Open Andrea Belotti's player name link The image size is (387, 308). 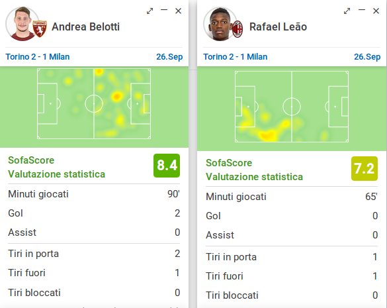point(85,26)
